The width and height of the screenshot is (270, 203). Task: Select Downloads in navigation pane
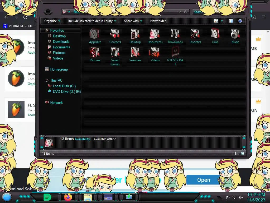61,41
